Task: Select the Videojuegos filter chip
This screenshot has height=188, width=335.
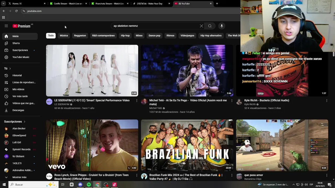Action: [187, 36]
